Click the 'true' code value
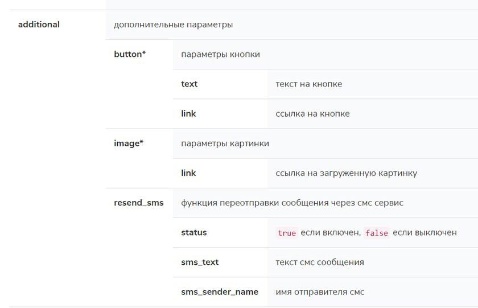The image size is (478, 308). pyautogui.click(x=287, y=233)
